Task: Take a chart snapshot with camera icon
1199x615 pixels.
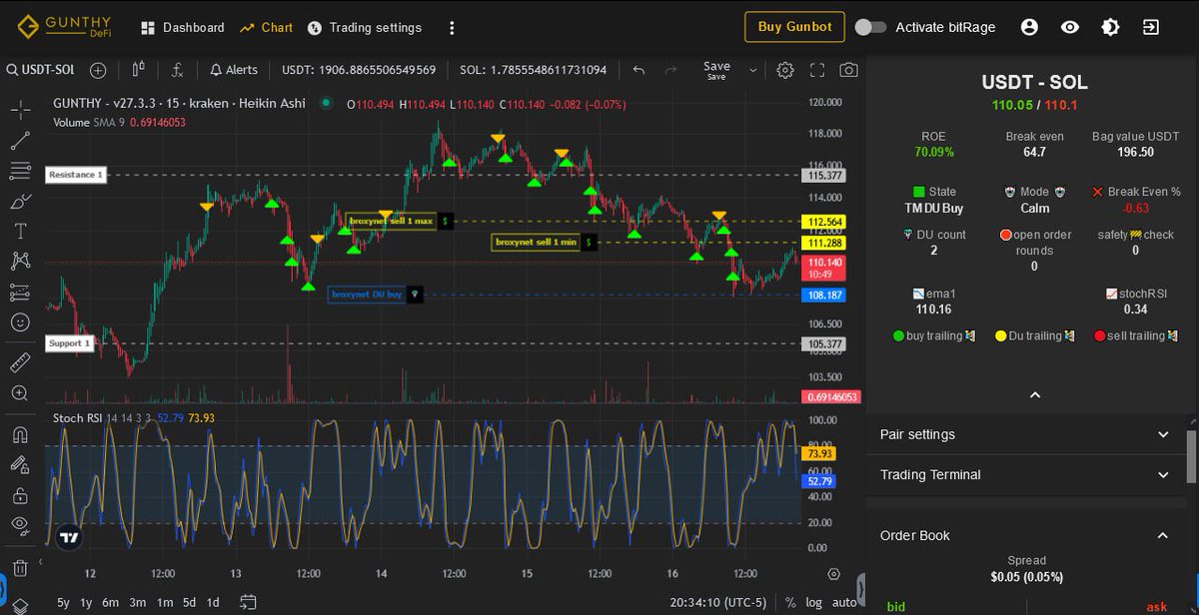Action: coord(848,70)
